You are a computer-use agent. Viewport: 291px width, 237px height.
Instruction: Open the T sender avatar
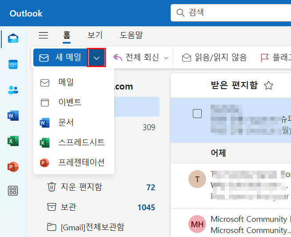point(197,179)
